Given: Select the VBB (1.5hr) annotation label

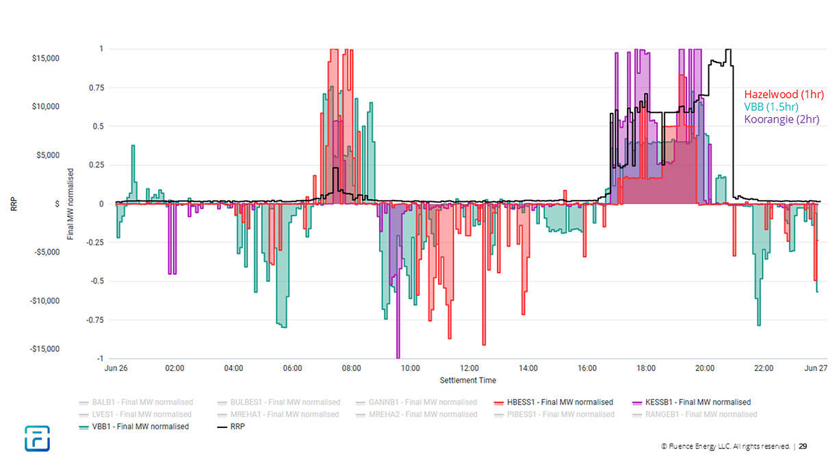Looking at the screenshot, I should point(771,106).
